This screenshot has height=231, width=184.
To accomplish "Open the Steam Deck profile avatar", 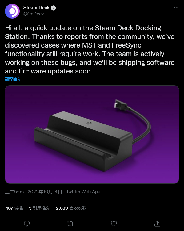I will [12, 11].
